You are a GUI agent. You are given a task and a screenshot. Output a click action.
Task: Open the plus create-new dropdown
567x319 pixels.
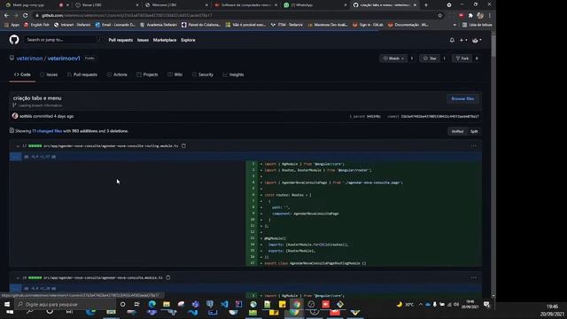pos(463,40)
